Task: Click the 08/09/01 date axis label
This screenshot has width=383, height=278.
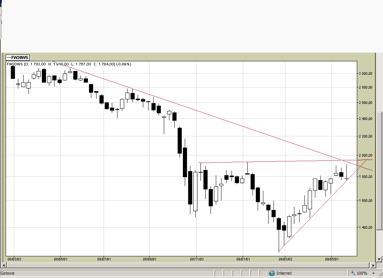Action: 150,259
